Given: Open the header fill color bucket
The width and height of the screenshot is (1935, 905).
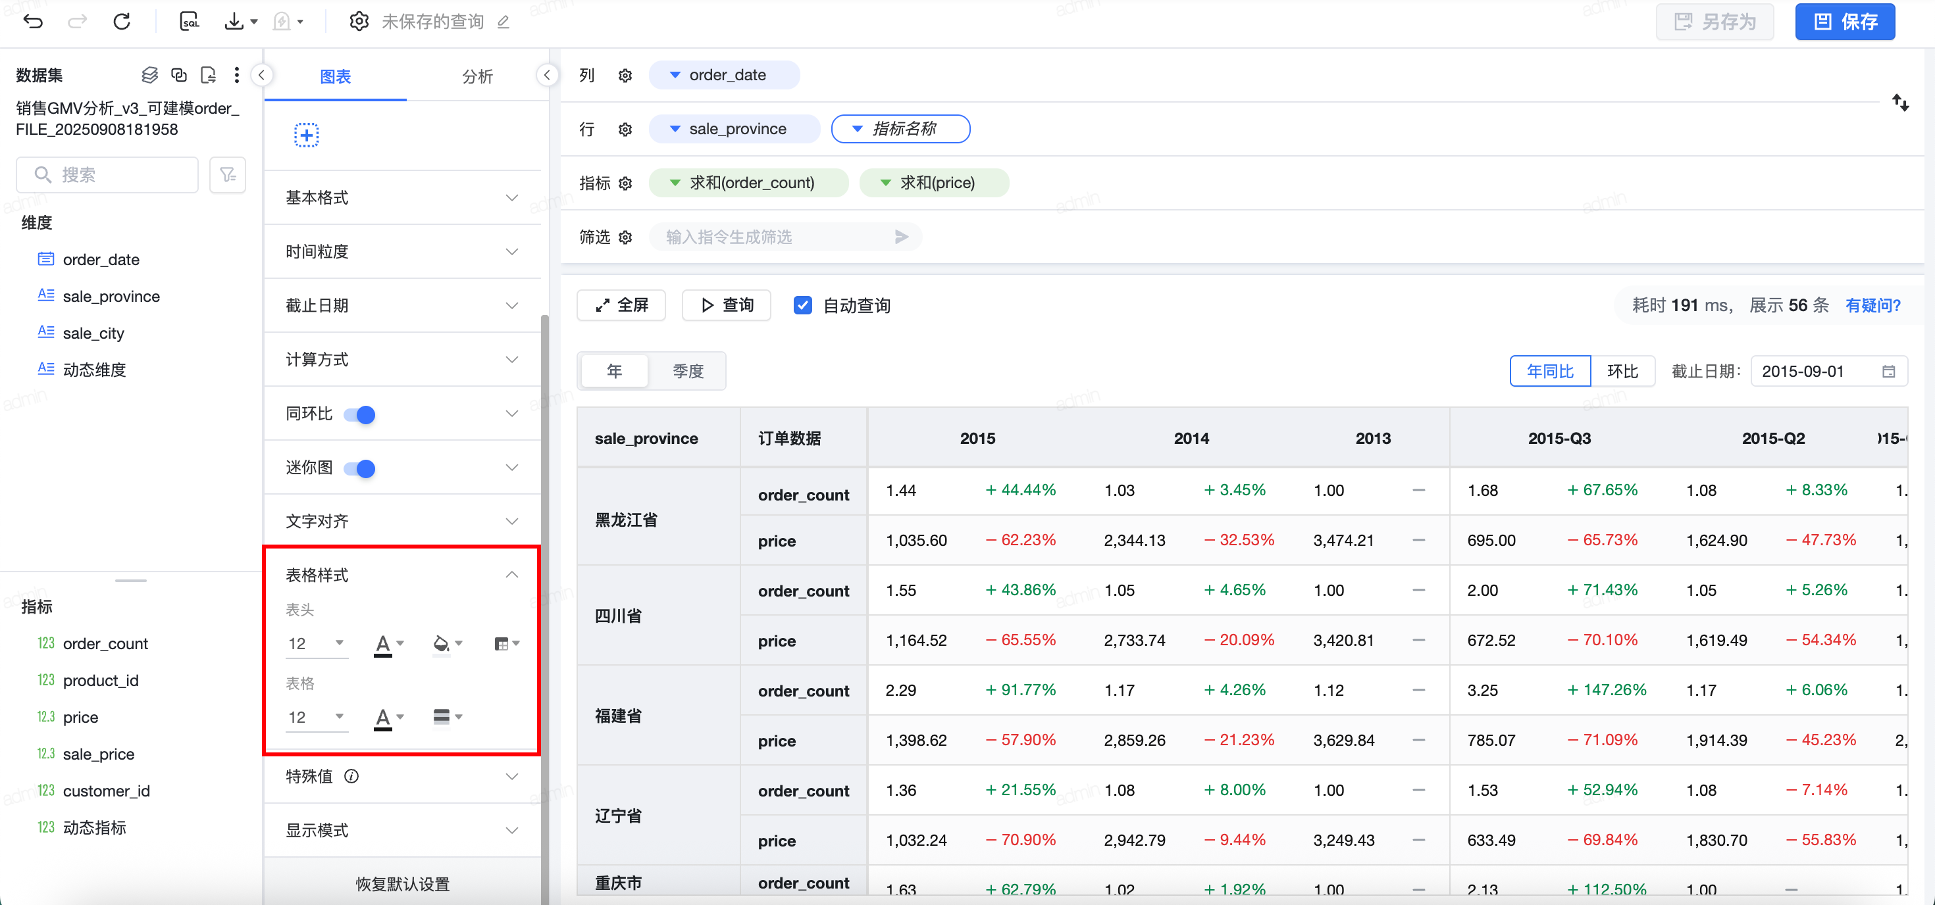Looking at the screenshot, I should tap(442, 643).
